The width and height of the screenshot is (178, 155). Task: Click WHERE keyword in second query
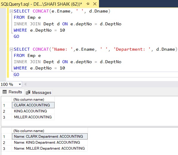click(x=21, y=68)
